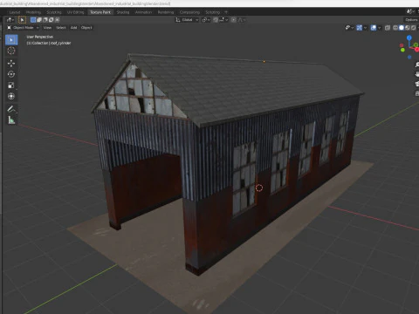Set selection mode to invert
Viewport: 419px width, 314px height.
pos(52,20)
